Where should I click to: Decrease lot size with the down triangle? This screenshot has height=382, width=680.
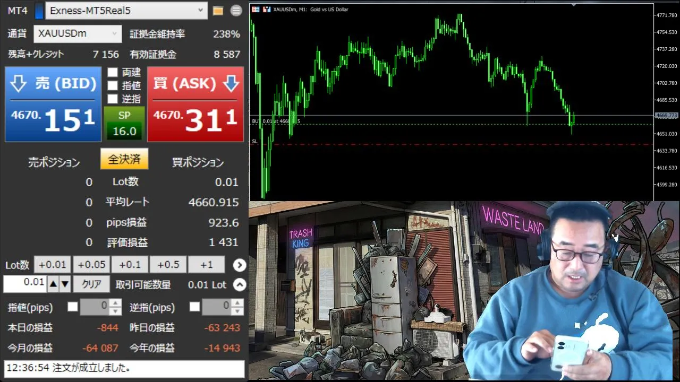(x=65, y=284)
